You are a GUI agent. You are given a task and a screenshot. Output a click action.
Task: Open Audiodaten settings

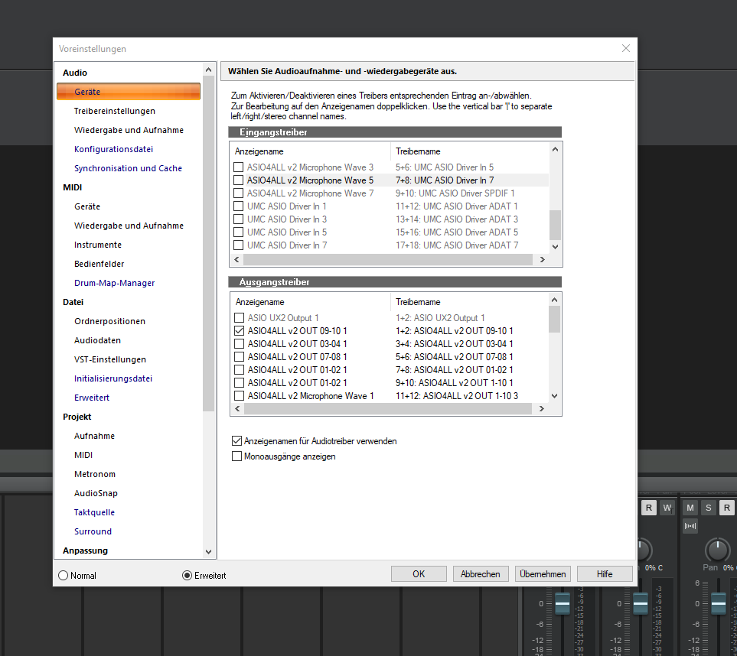click(x=97, y=340)
